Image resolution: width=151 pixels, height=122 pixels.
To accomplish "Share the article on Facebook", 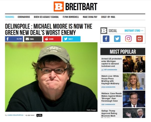I will pos(14,39).
